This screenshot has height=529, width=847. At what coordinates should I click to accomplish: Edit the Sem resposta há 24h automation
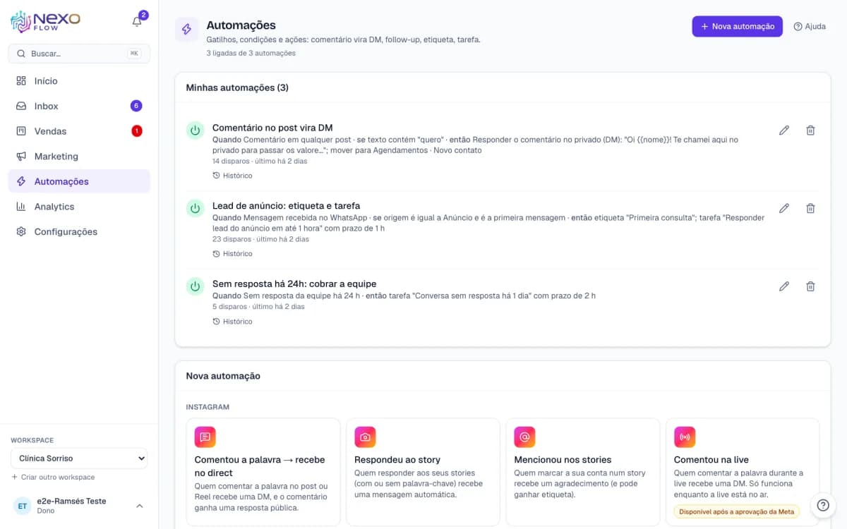click(x=783, y=286)
